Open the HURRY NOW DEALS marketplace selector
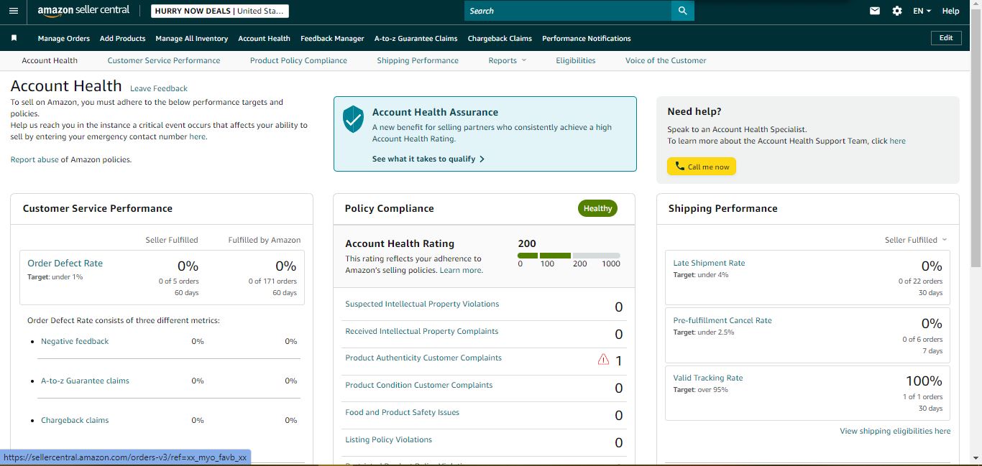This screenshot has height=466, width=982. 220,11
